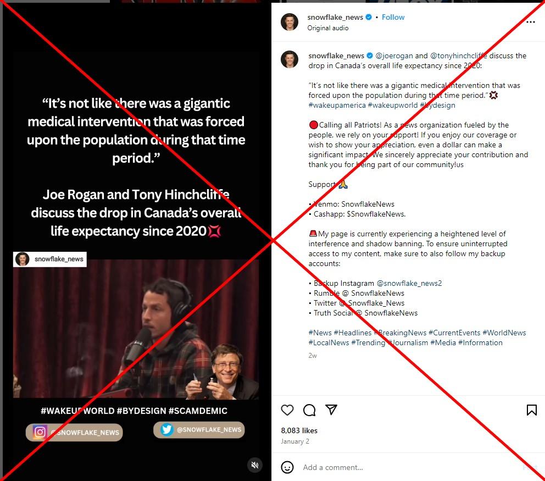This screenshot has width=545, height=481.
Task: Visit @snowflake_news2 backup account
Action: 409,283
